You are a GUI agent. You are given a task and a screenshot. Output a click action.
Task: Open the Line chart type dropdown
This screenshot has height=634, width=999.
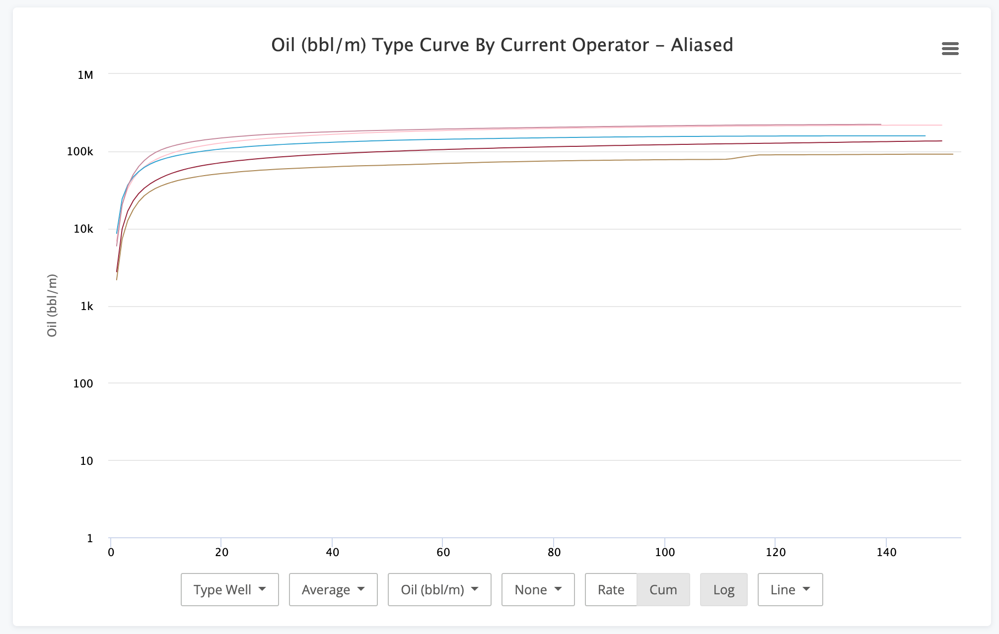pos(789,589)
